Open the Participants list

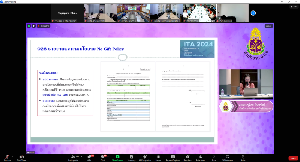click(73, 157)
